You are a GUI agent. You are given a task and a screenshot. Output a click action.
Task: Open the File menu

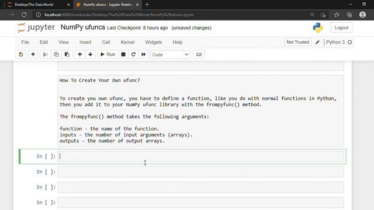click(25, 42)
